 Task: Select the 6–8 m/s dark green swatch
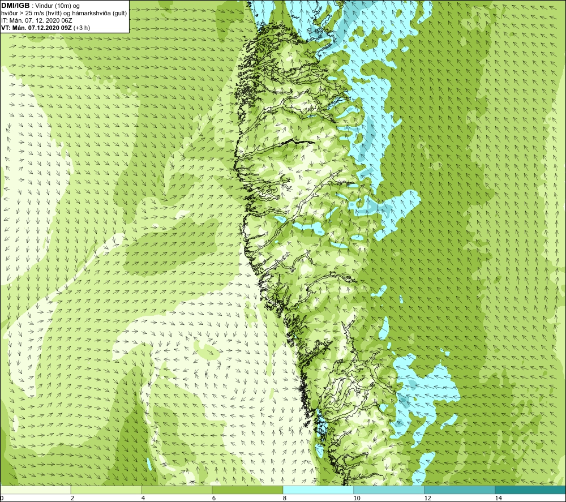[248, 490]
